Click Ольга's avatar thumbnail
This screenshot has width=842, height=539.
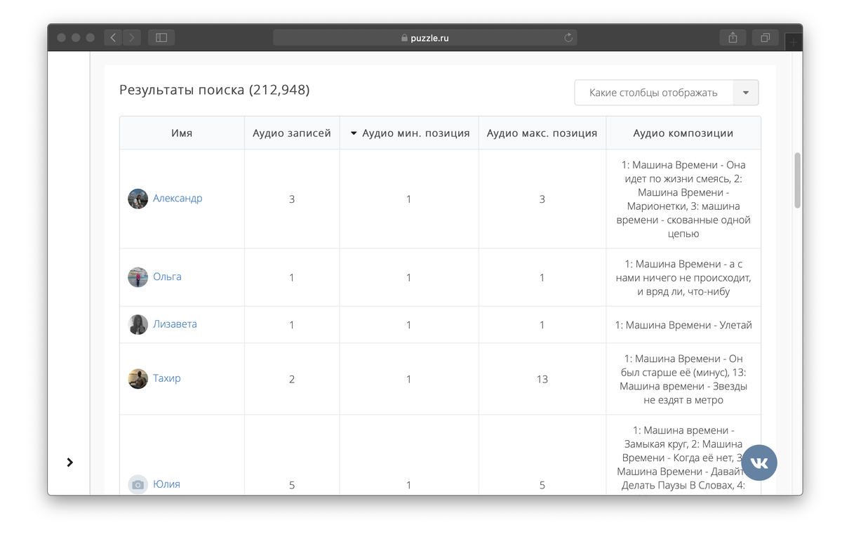138,277
